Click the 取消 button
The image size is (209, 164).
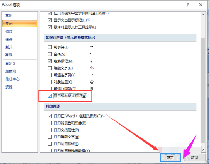click(x=195, y=157)
